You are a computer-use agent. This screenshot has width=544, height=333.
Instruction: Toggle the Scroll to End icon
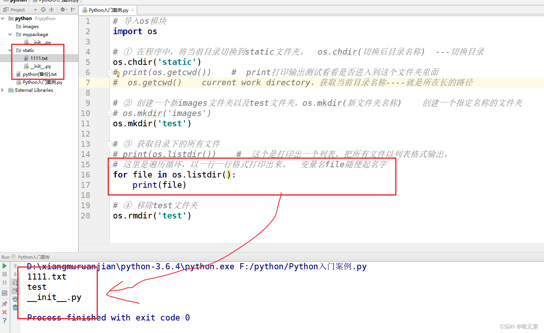tap(15, 291)
